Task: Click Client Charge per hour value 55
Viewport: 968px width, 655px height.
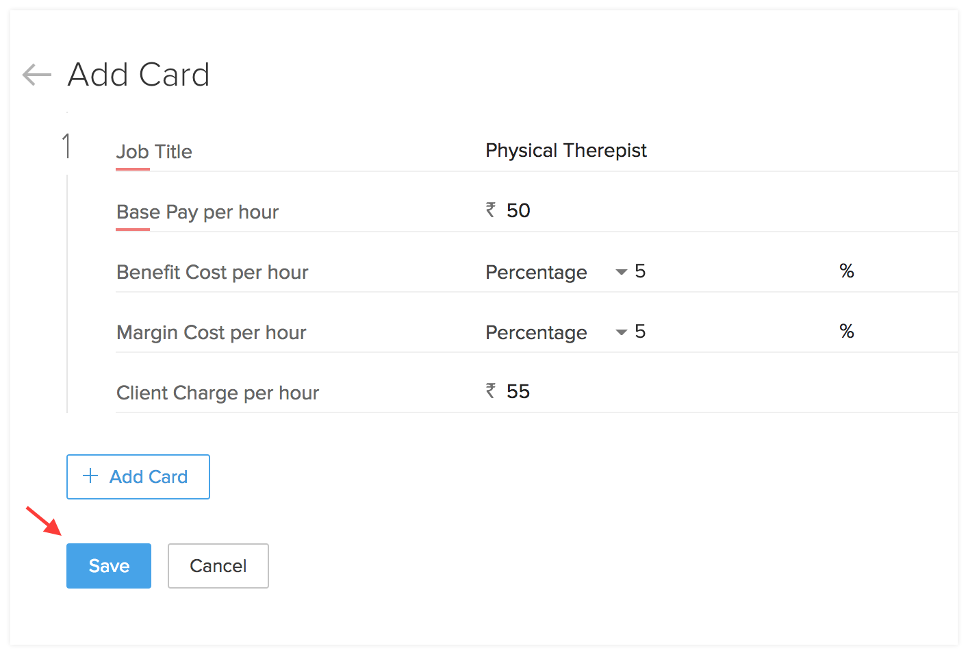Action: point(518,391)
